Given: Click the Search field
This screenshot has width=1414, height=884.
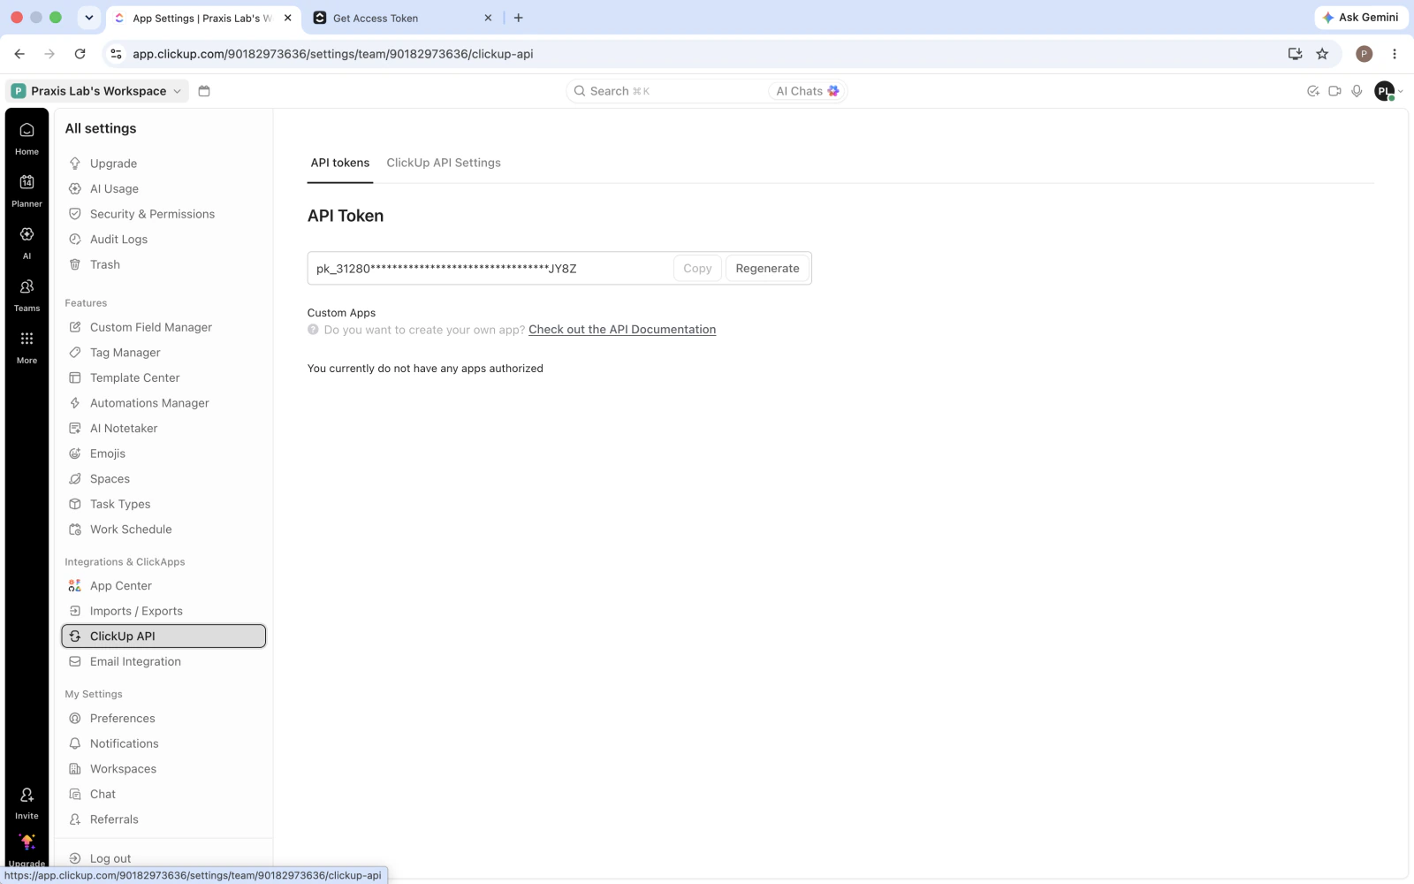Looking at the screenshot, I should pyautogui.click(x=667, y=91).
